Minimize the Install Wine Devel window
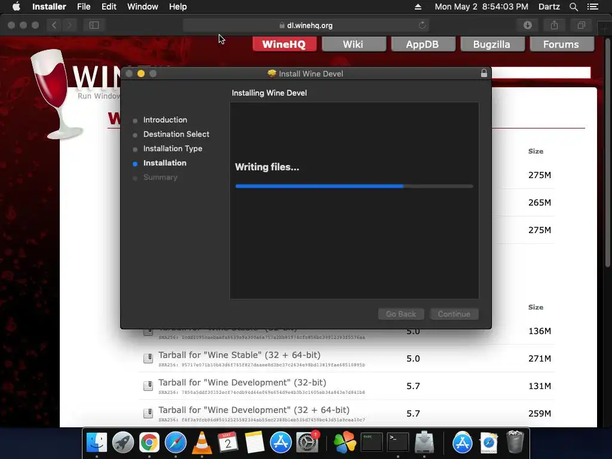The width and height of the screenshot is (612, 459). [x=141, y=74]
